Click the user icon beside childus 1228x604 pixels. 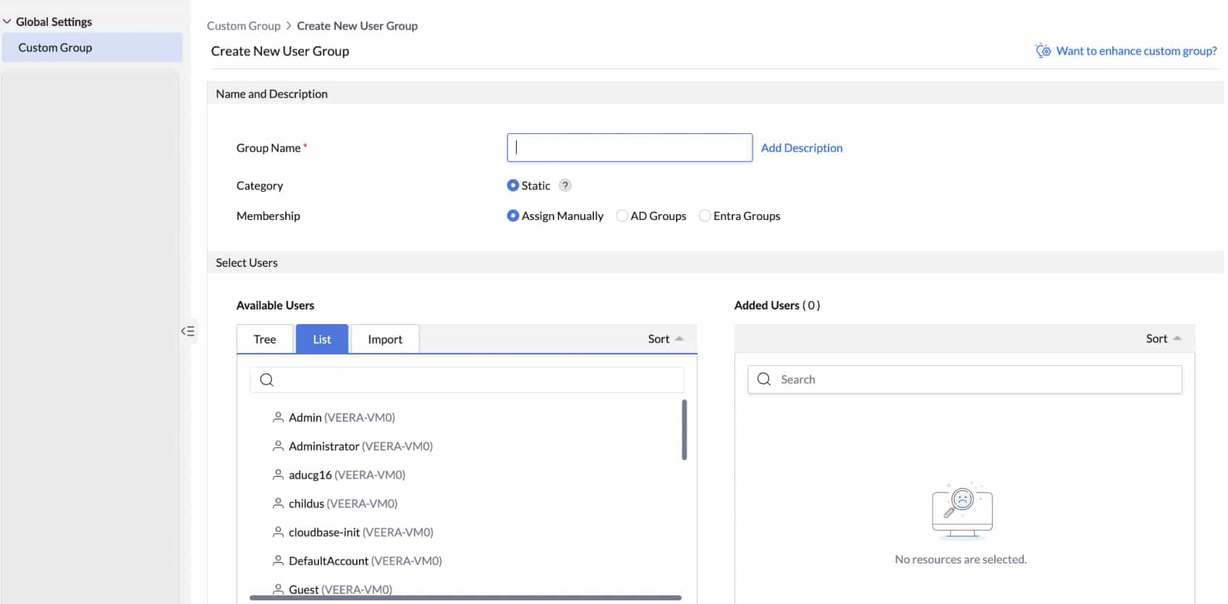coord(278,503)
